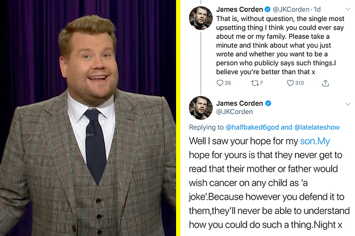
Task: Follow the son.My link in tweet
Action: (315, 141)
